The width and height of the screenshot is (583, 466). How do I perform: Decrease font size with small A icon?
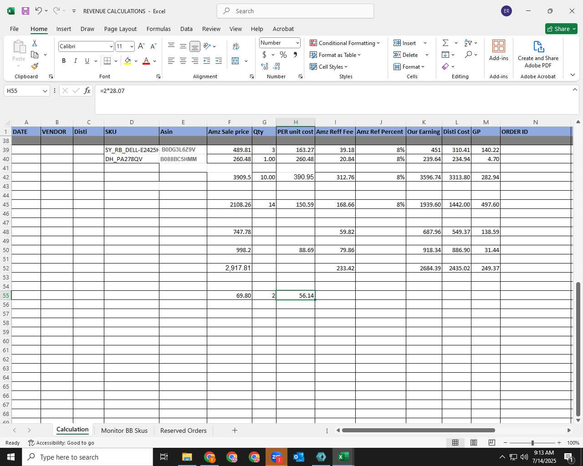pos(153,46)
